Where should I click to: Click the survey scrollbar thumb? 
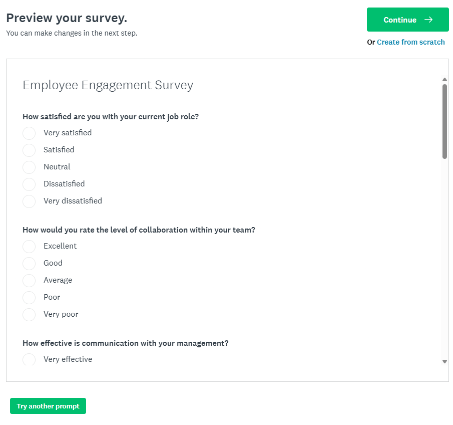point(444,118)
